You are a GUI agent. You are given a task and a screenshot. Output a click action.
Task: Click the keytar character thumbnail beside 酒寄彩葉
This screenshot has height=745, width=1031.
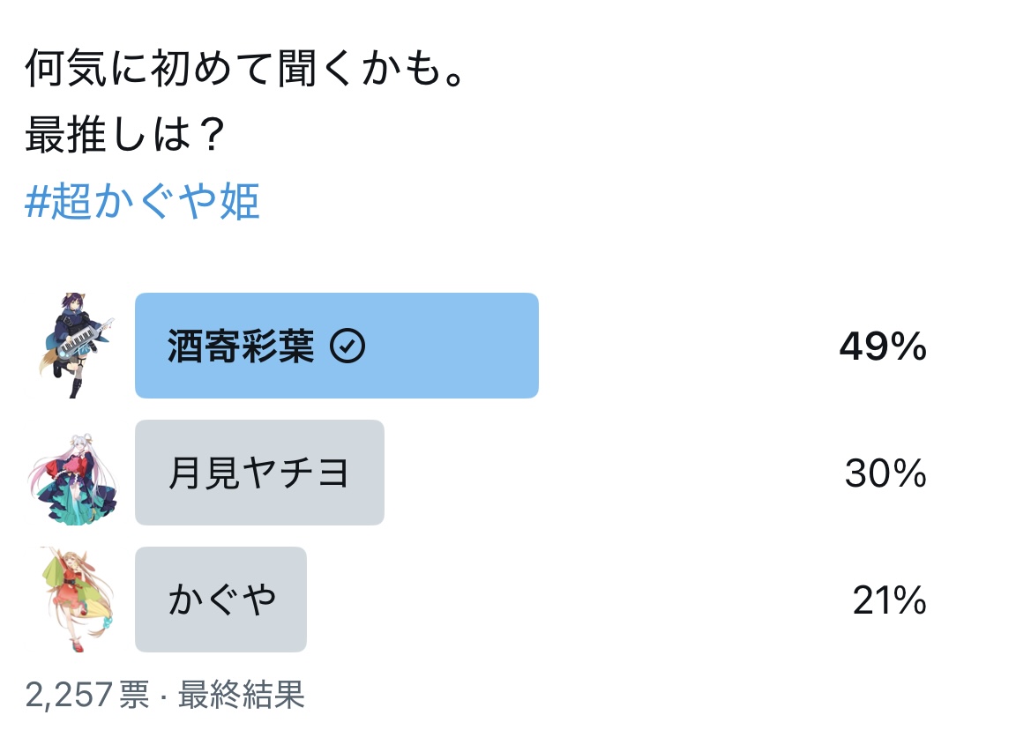(76, 346)
